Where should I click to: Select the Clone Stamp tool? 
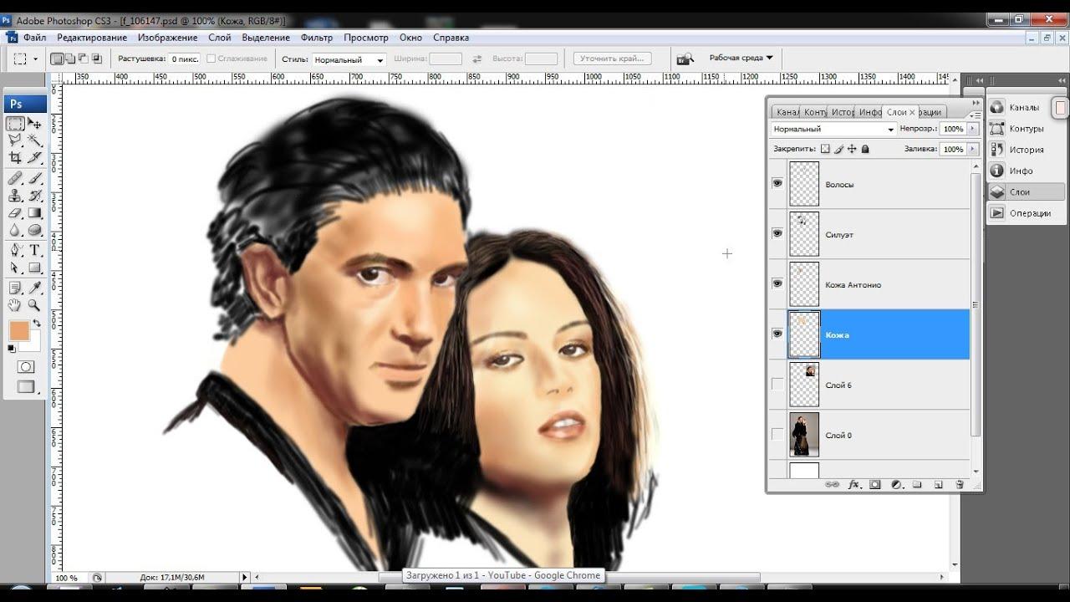[x=15, y=196]
